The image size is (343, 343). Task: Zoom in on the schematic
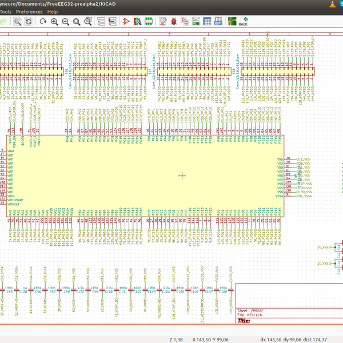[54, 22]
